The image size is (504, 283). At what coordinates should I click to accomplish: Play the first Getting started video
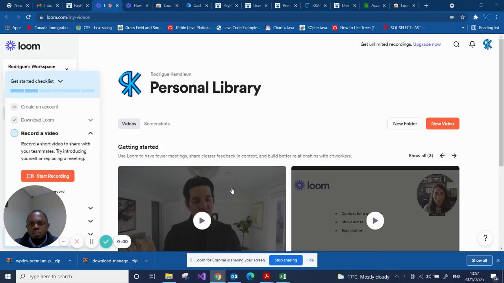(202, 221)
